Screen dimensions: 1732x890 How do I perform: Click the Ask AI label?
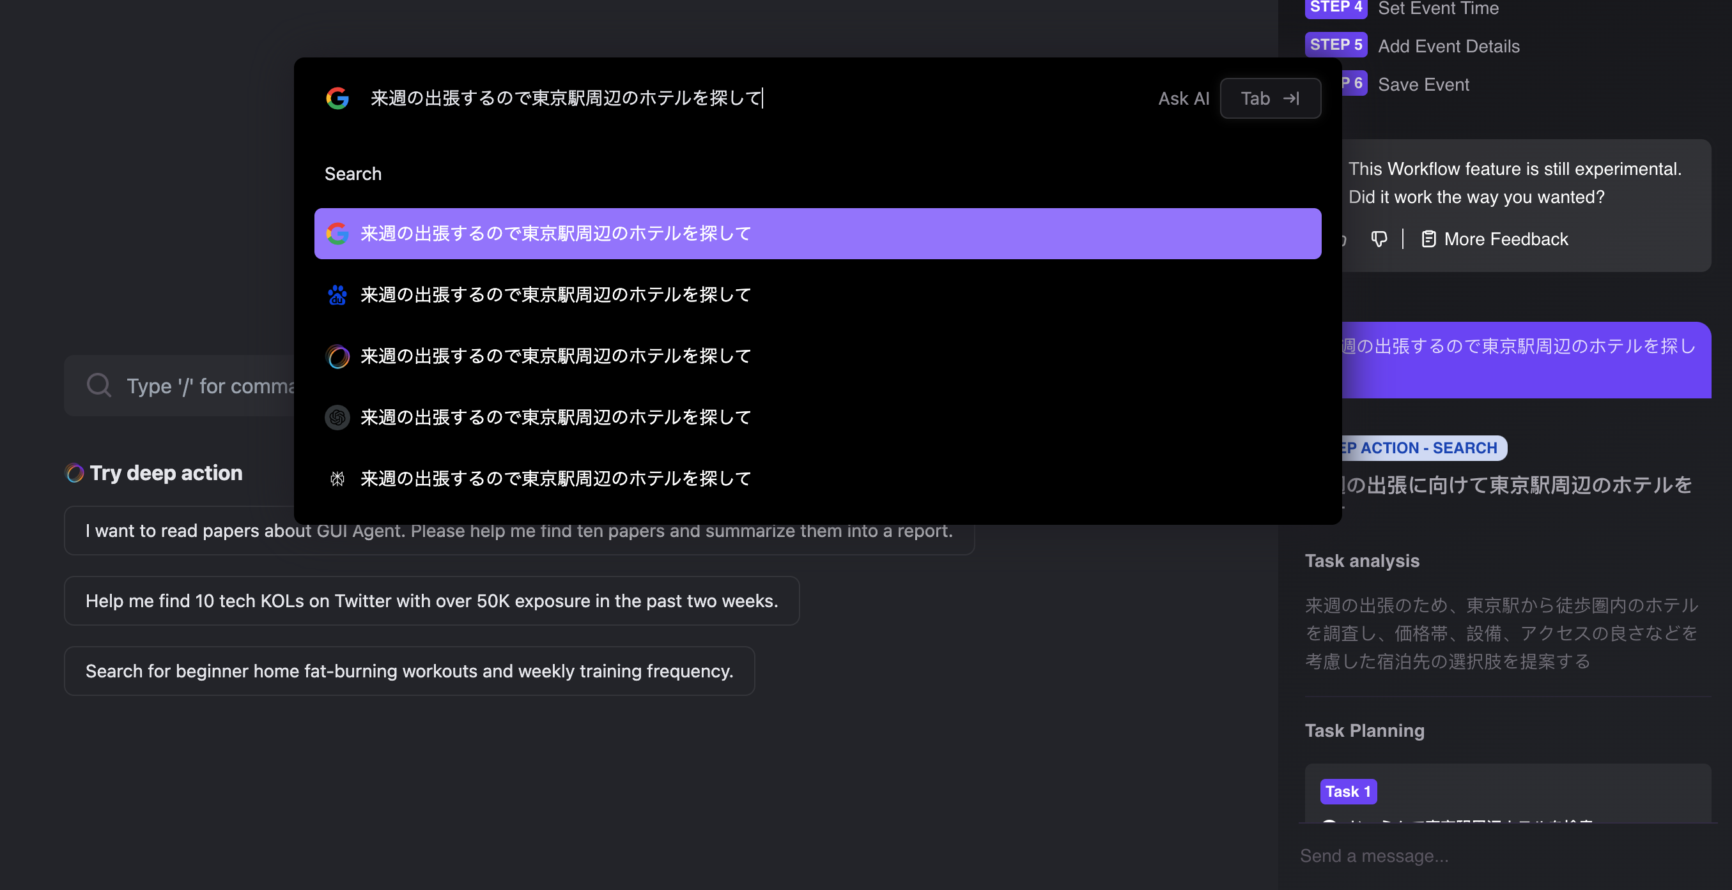coord(1183,98)
